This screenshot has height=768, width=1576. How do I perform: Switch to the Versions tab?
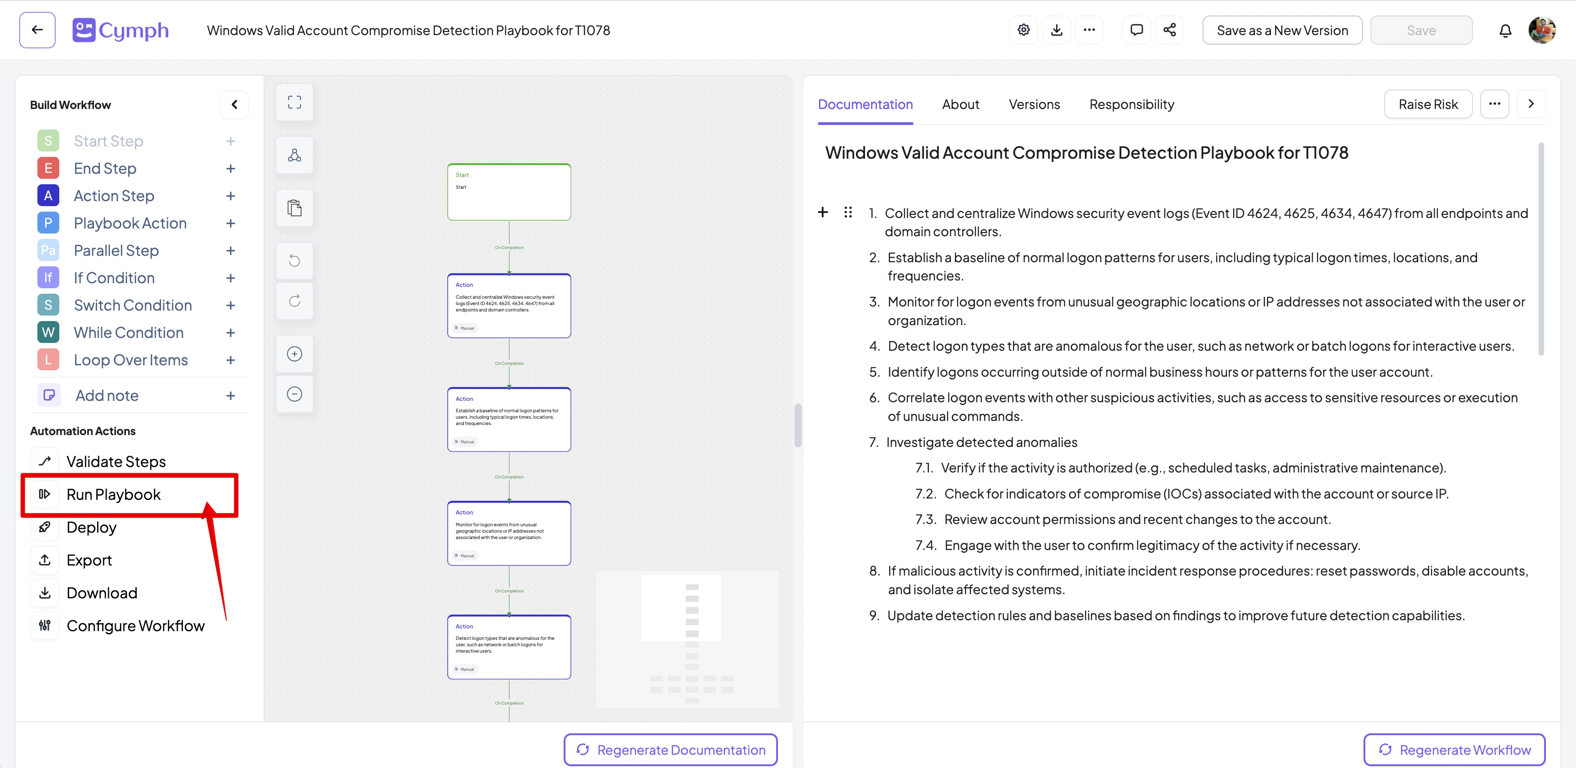(x=1034, y=104)
